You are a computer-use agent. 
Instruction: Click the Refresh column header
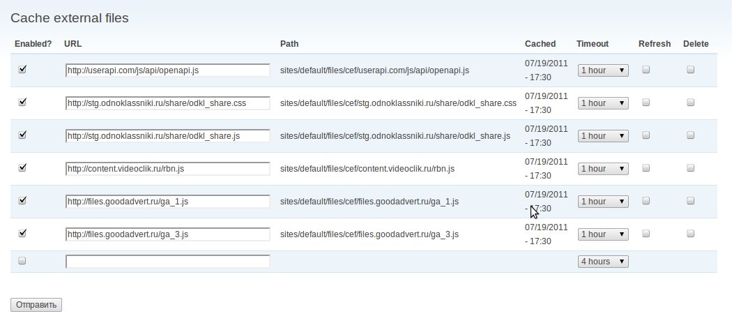[655, 44]
